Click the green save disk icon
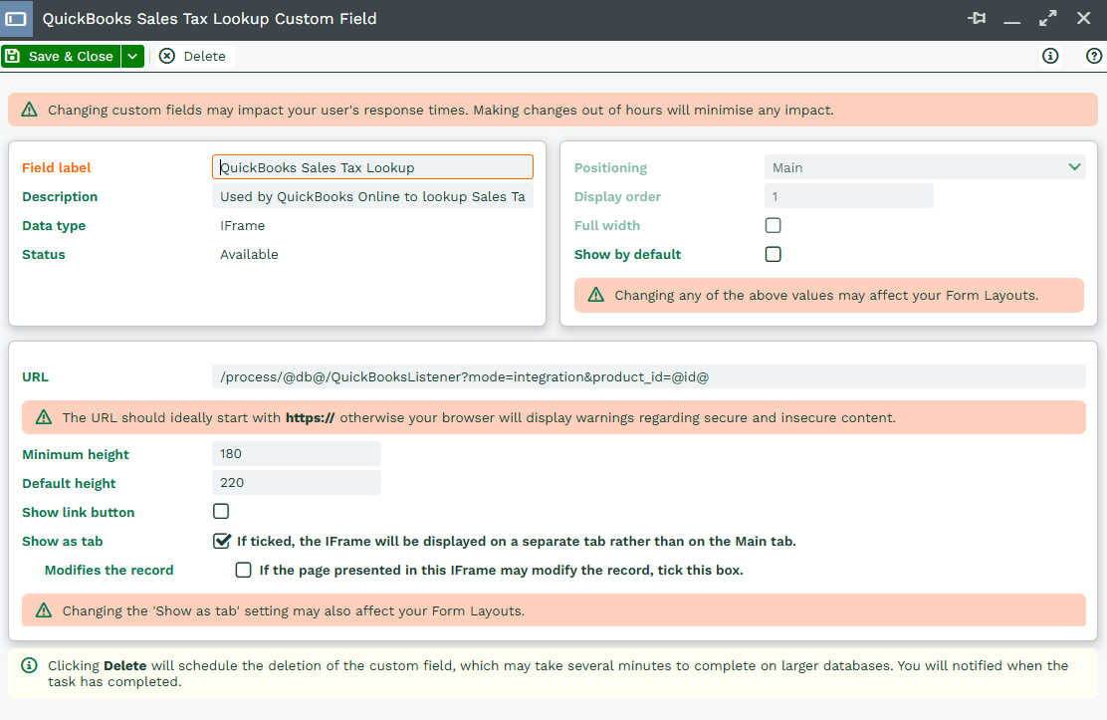The image size is (1107, 720). click(13, 56)
